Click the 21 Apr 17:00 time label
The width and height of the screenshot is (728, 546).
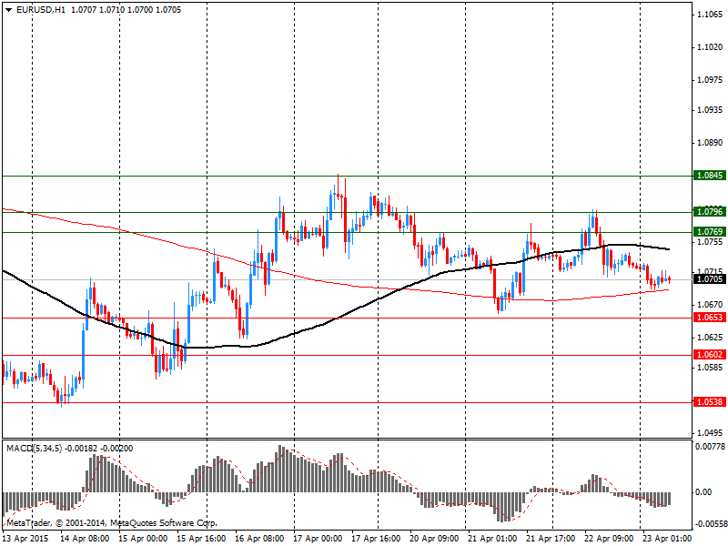coord(551,539)
